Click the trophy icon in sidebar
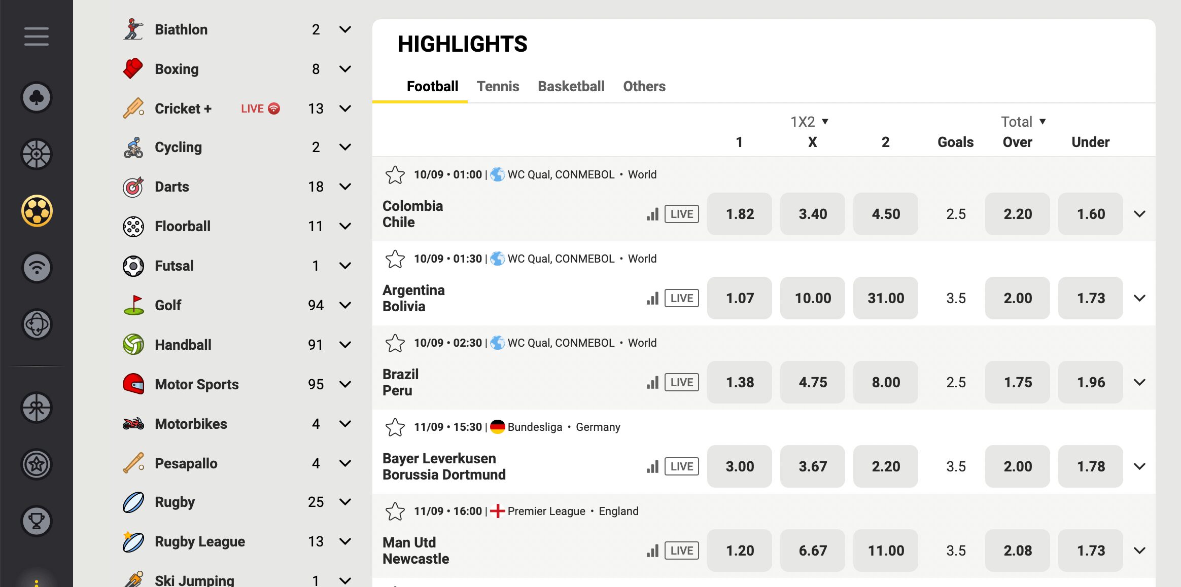This screenshot has width=1181, height=587. point(37,521)
